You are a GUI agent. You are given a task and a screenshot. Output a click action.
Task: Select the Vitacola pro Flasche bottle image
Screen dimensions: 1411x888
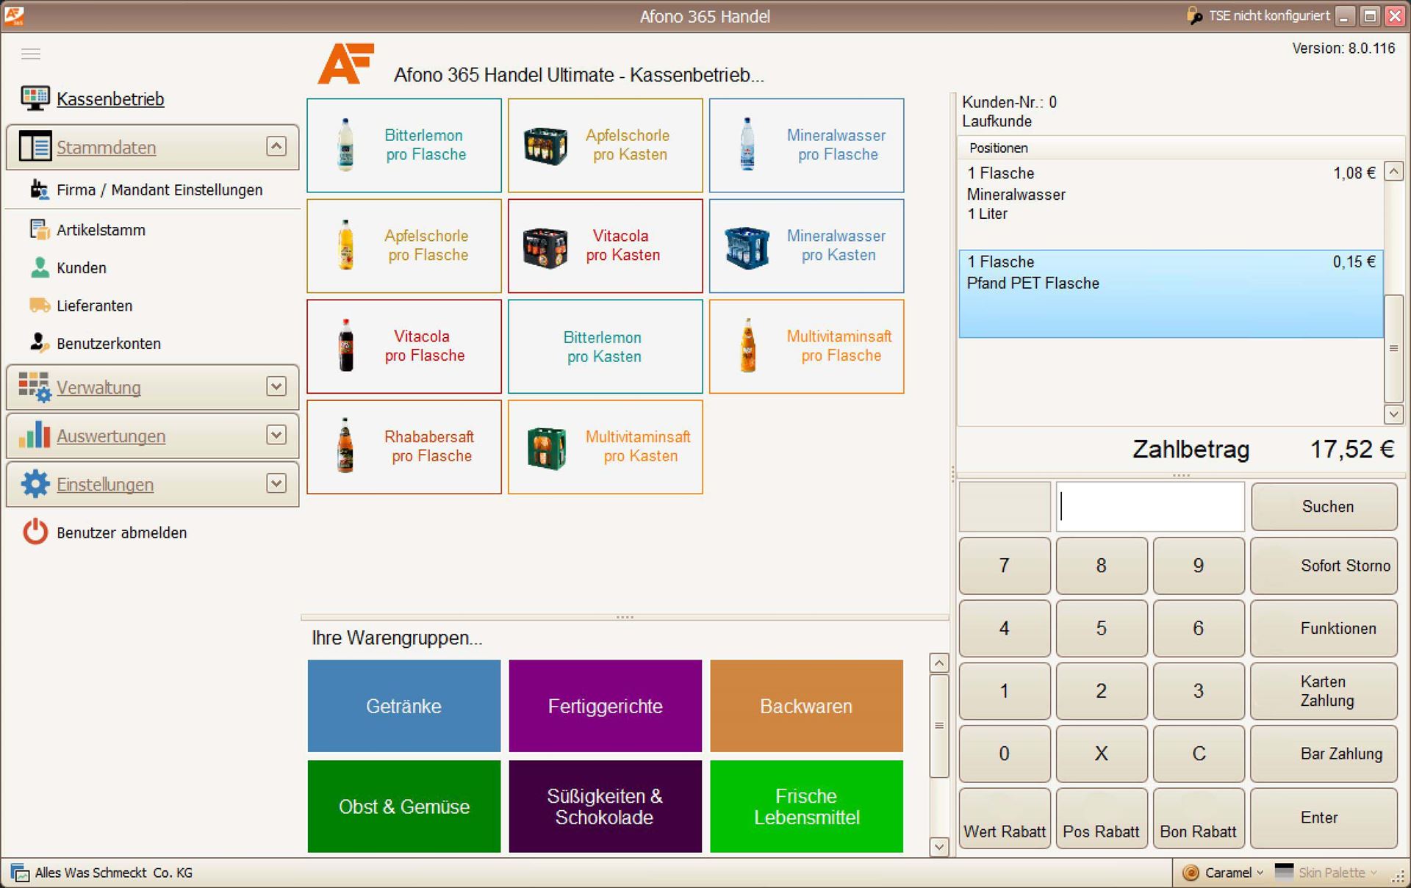point(345,345)
